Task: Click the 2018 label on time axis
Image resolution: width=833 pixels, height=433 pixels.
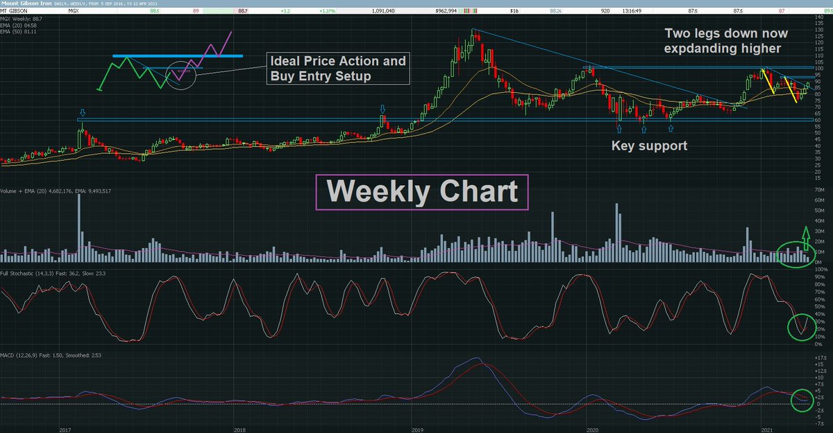Action: (x=238, y=430)
